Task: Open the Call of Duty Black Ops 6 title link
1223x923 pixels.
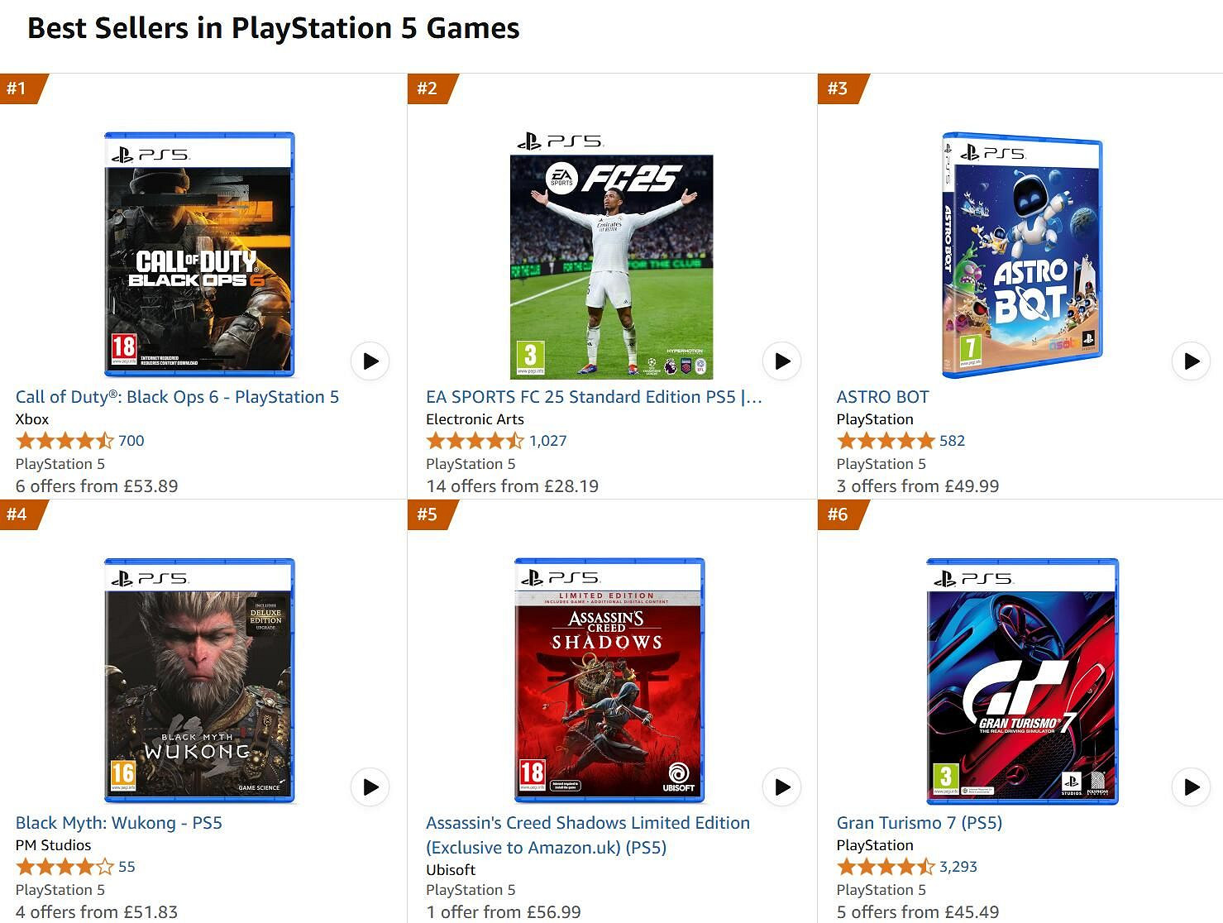Action: pos(177,397)
